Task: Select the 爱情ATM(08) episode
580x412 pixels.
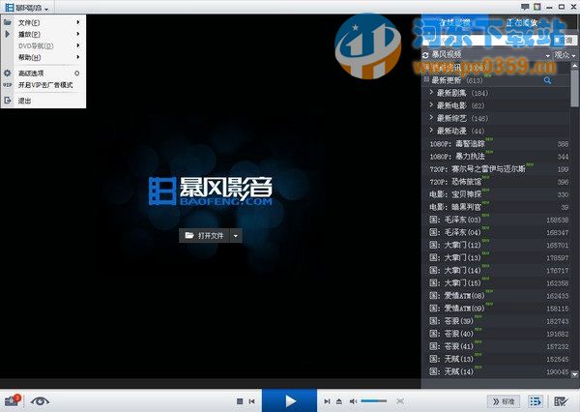Action: tap(496, 295)
